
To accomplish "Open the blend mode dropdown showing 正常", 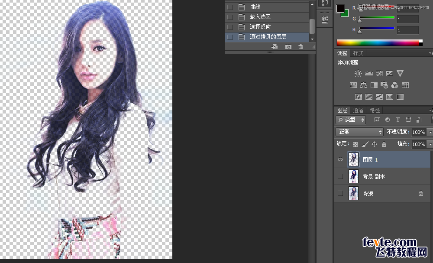I will point(359,132).
